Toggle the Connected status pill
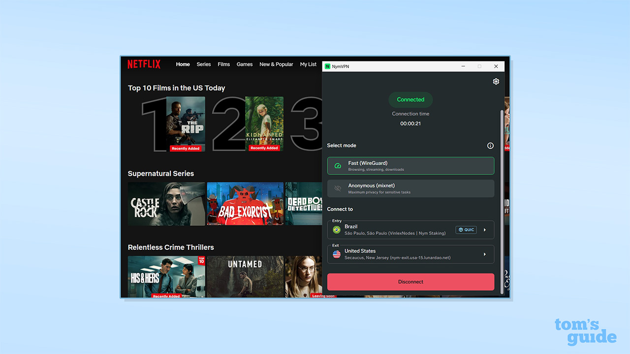 [x=410, y=99]
